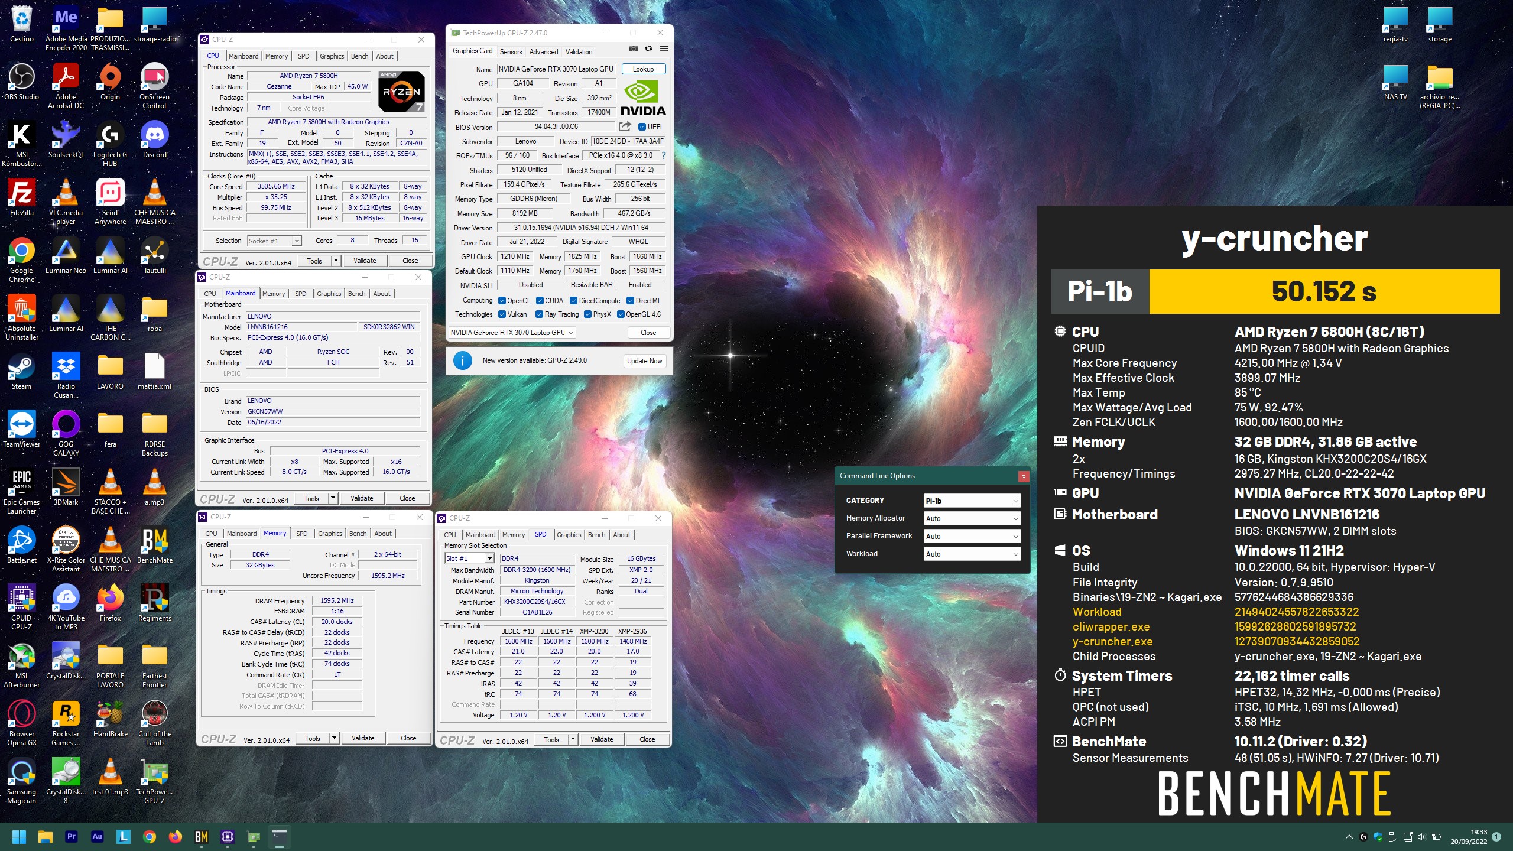Toggle UEFI checkbox in GPU-Z
1513x851 pixels.
tap(642, 127)
